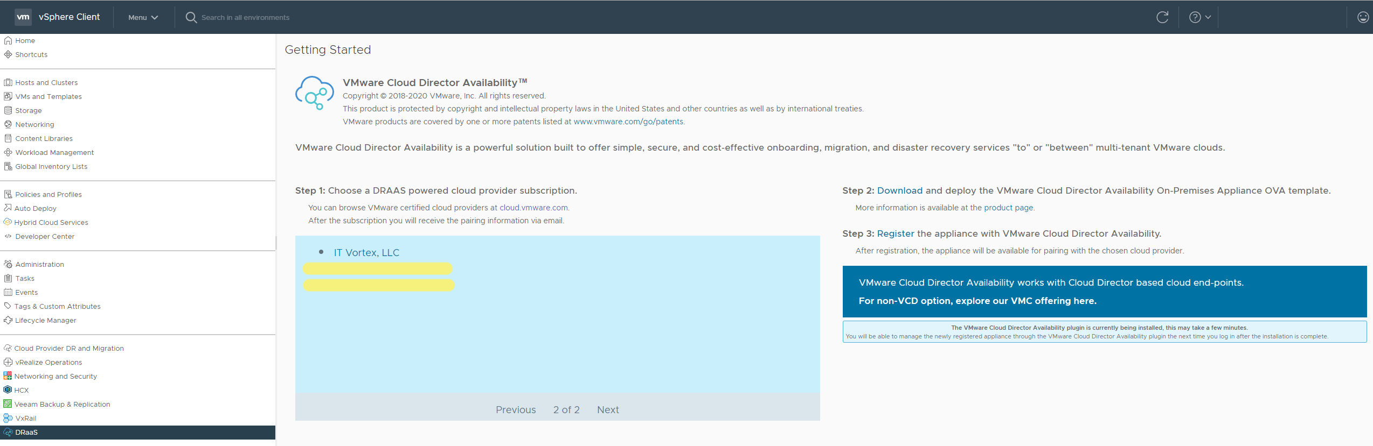1373x446 pixels.
Task: Click the 'Getting Started' heading
Action: [x=328, y=49]
